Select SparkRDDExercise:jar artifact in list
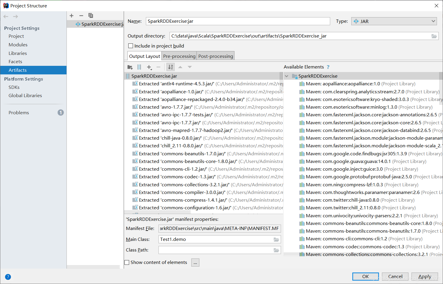443x284 pixels. (95, 24)
